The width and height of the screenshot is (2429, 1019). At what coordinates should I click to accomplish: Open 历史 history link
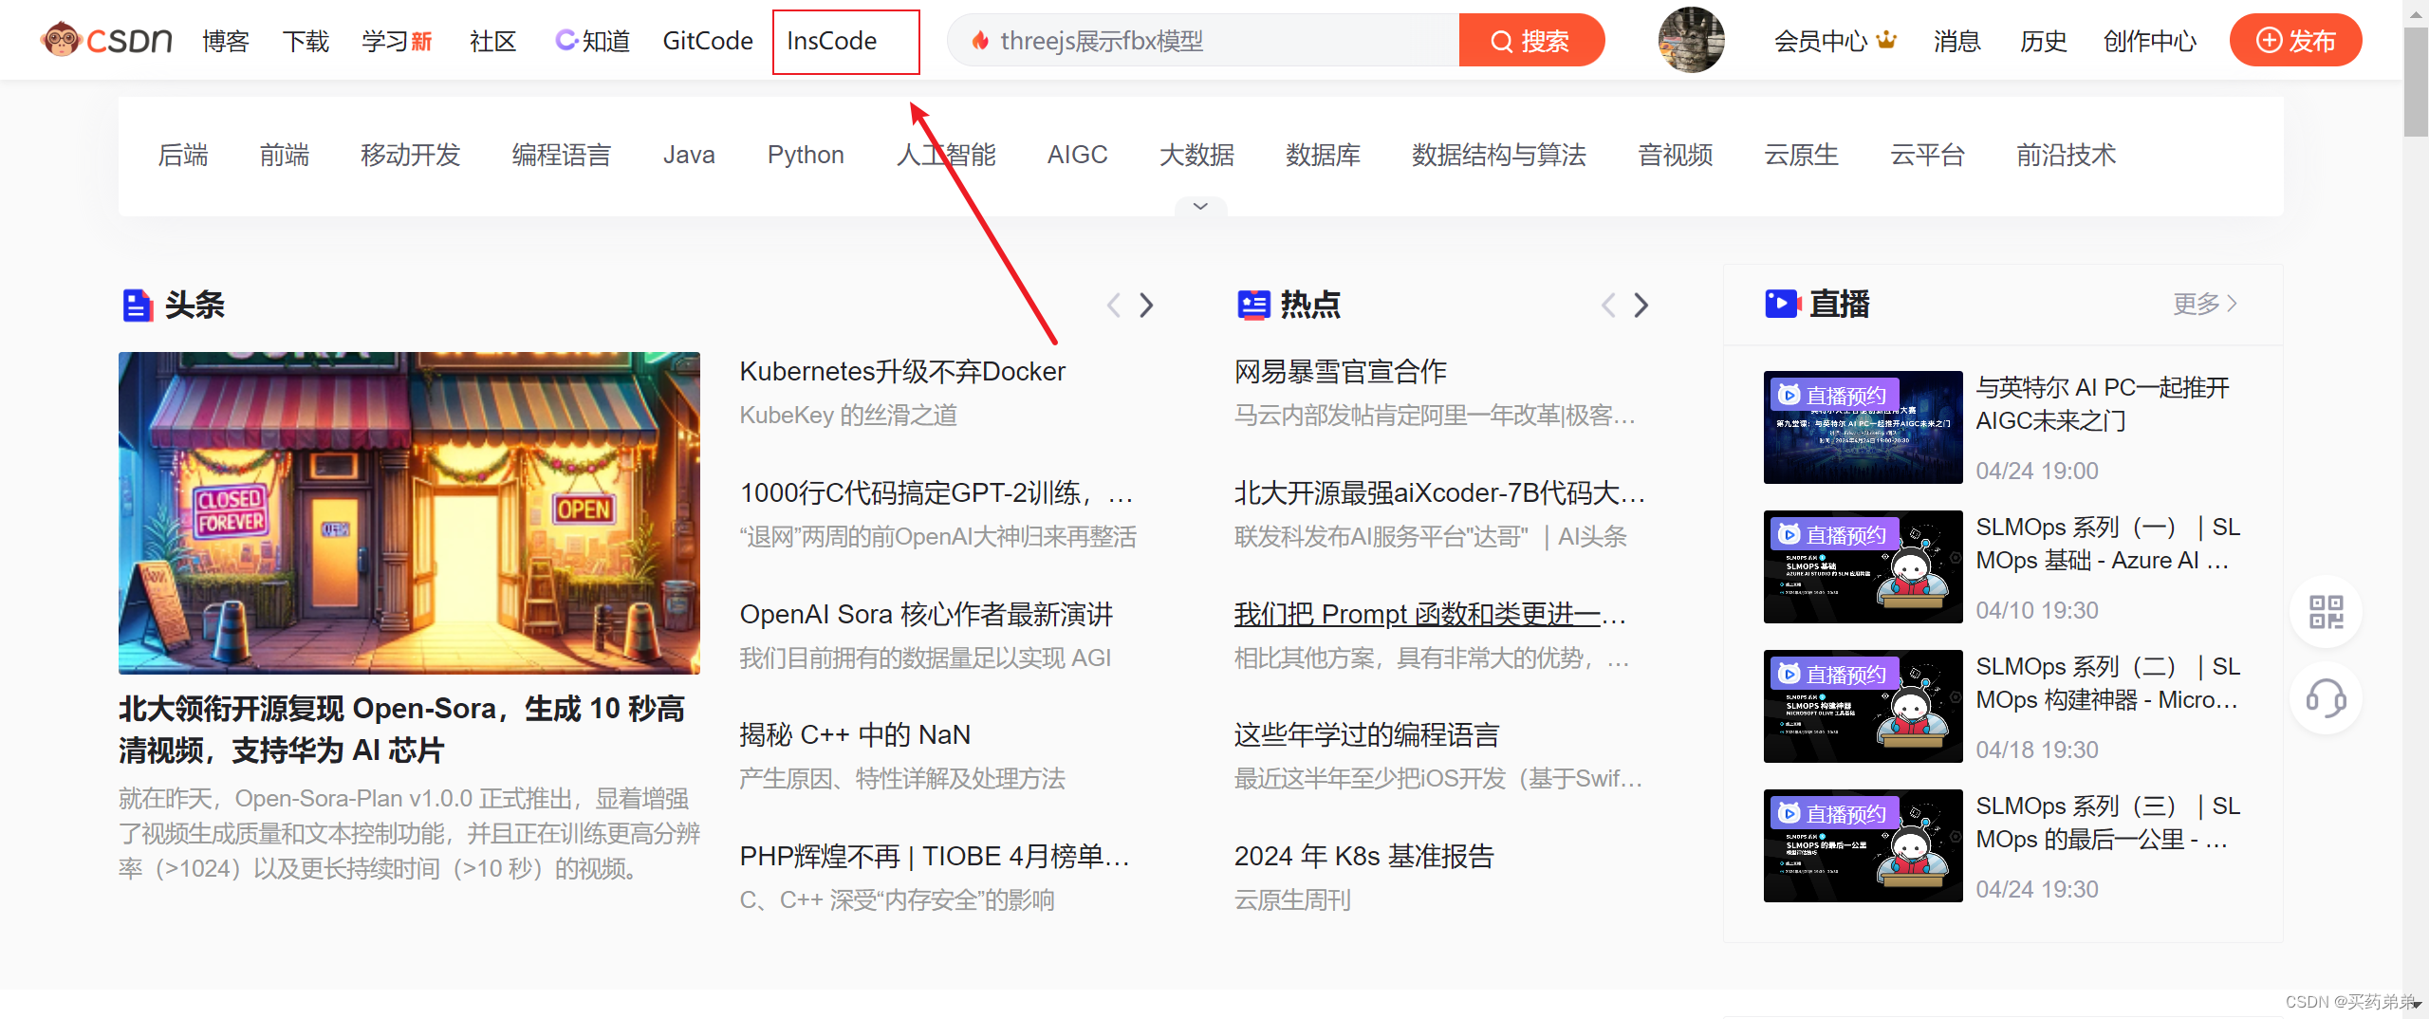coord(2043,41)
